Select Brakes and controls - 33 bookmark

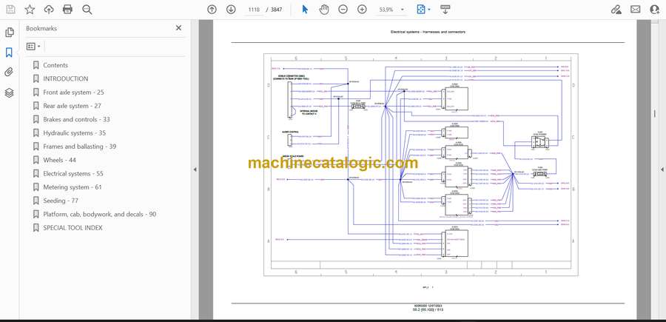[76, 119]
